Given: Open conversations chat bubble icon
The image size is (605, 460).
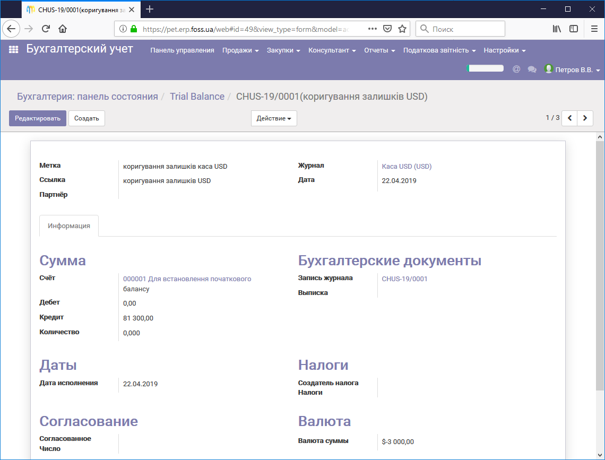Looking at the screenshot, I should 532,70.
